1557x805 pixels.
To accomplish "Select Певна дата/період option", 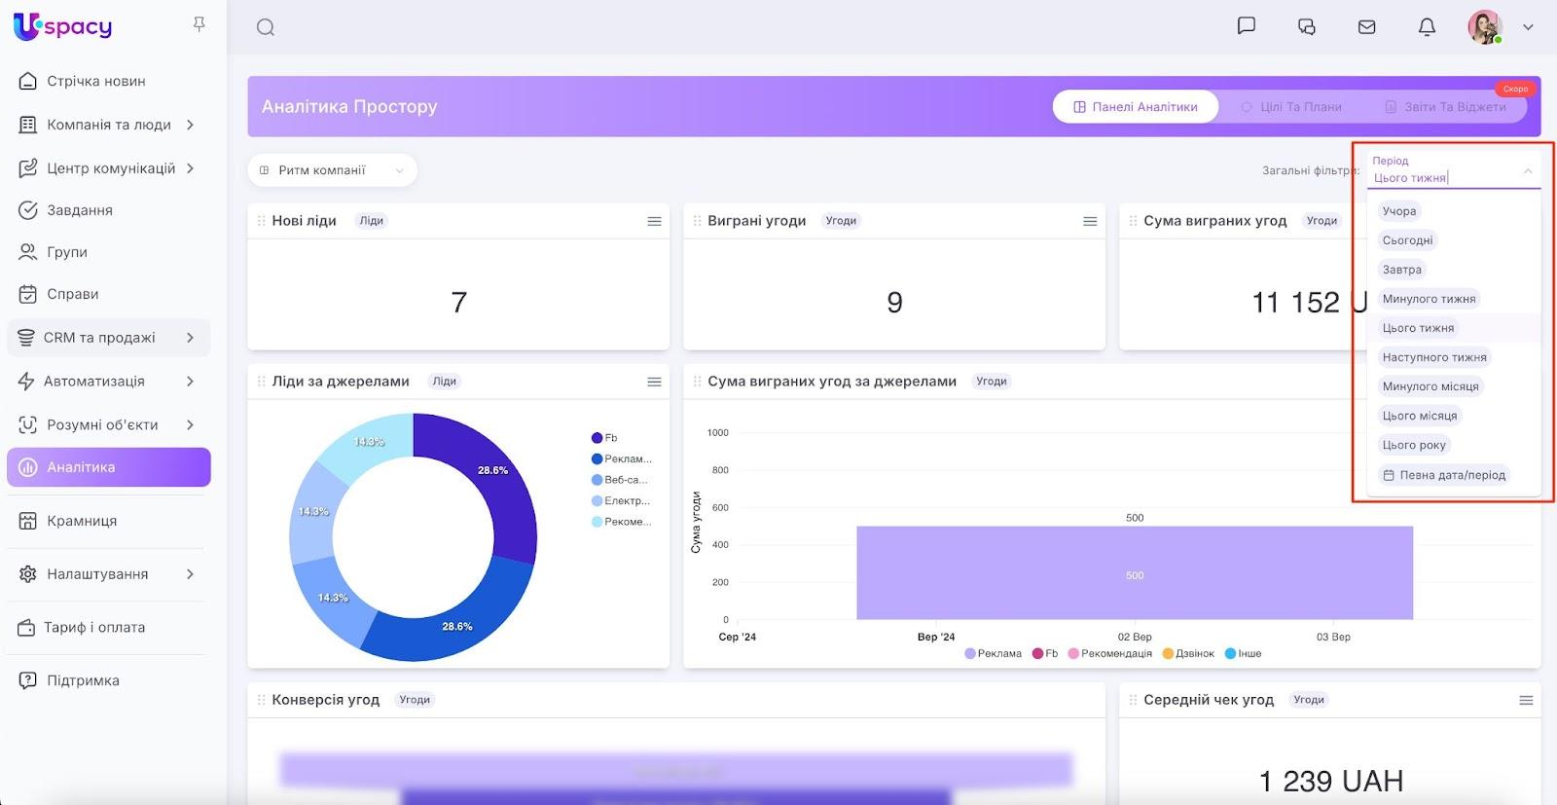I will tap(1444, 475).
